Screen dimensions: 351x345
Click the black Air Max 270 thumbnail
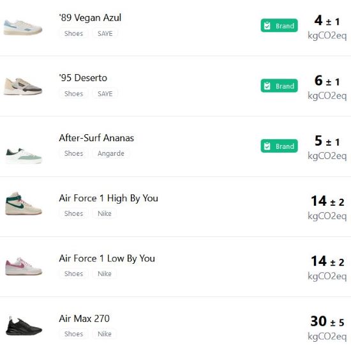(24, 326)
